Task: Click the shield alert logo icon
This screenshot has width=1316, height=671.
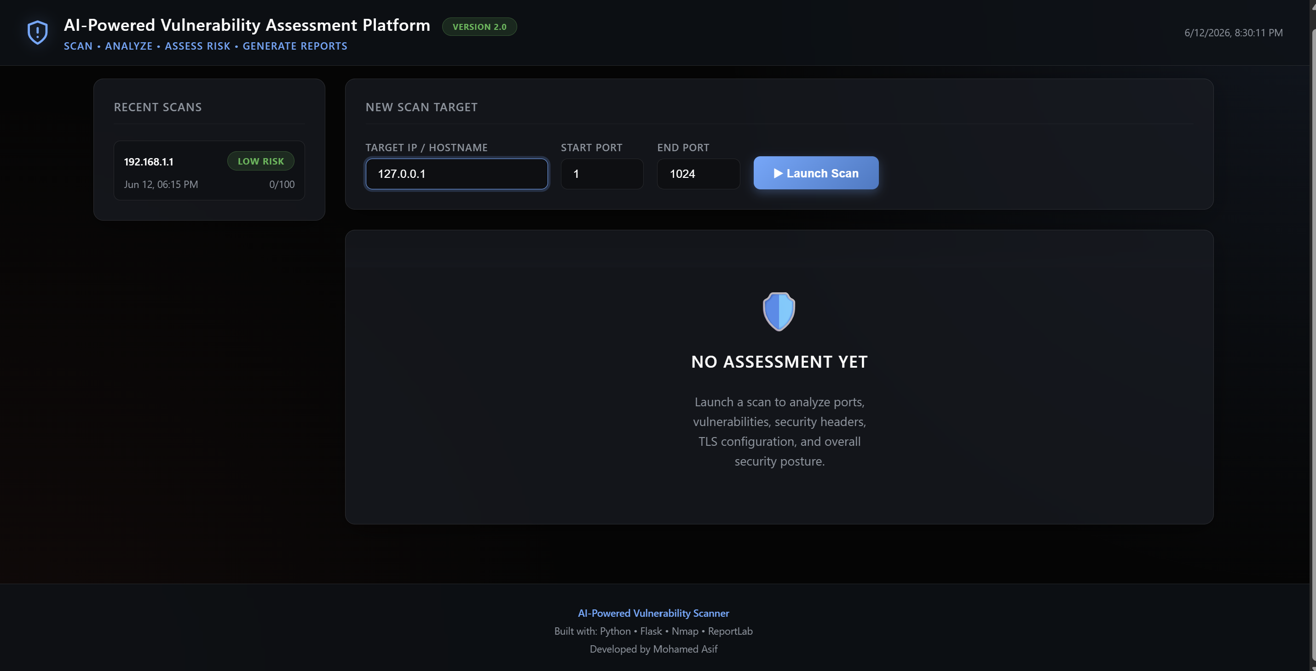Action: click(37, 33)
